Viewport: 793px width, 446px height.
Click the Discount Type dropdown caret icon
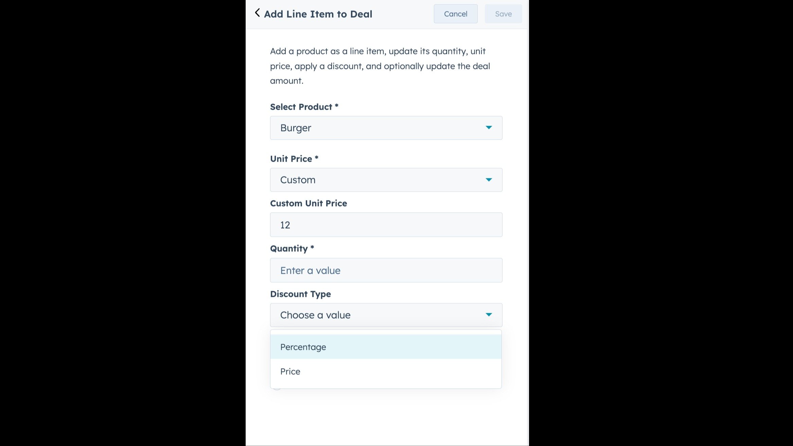click(x=489, y=315)
